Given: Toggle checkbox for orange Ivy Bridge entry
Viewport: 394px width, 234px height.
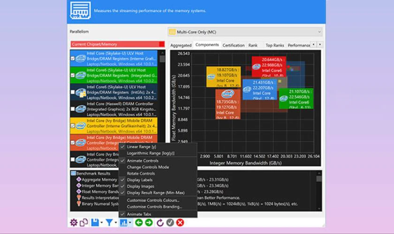Looking at the screenshot, I should click(73, 142).
